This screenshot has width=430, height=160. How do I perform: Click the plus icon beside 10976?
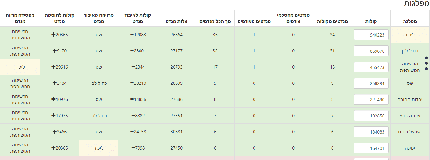coord(53,99)
